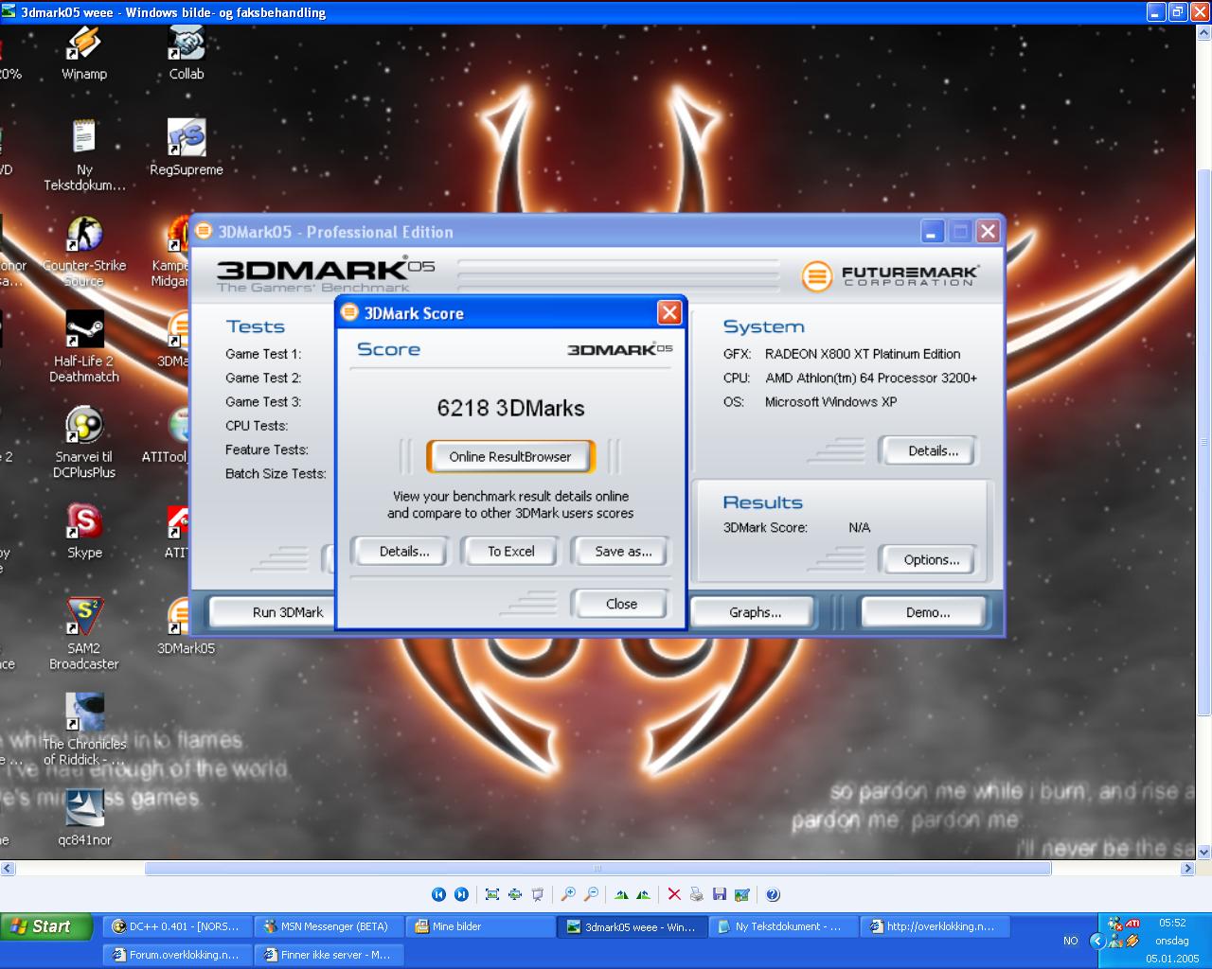Select the Counter-Strike Source shortcut
This screenshot has width=1212, height=969.
[x=84, y=253]
